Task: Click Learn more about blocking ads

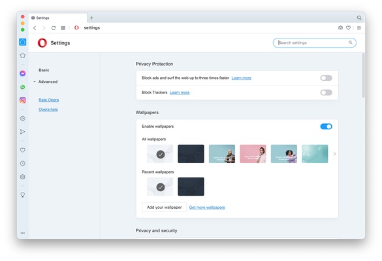Action: pyautogui.click(x=242, y=78)
